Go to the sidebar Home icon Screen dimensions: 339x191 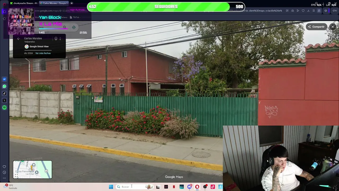coord(4,11)
